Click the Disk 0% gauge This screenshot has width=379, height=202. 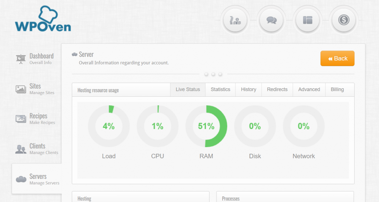[x=255, y=126]
